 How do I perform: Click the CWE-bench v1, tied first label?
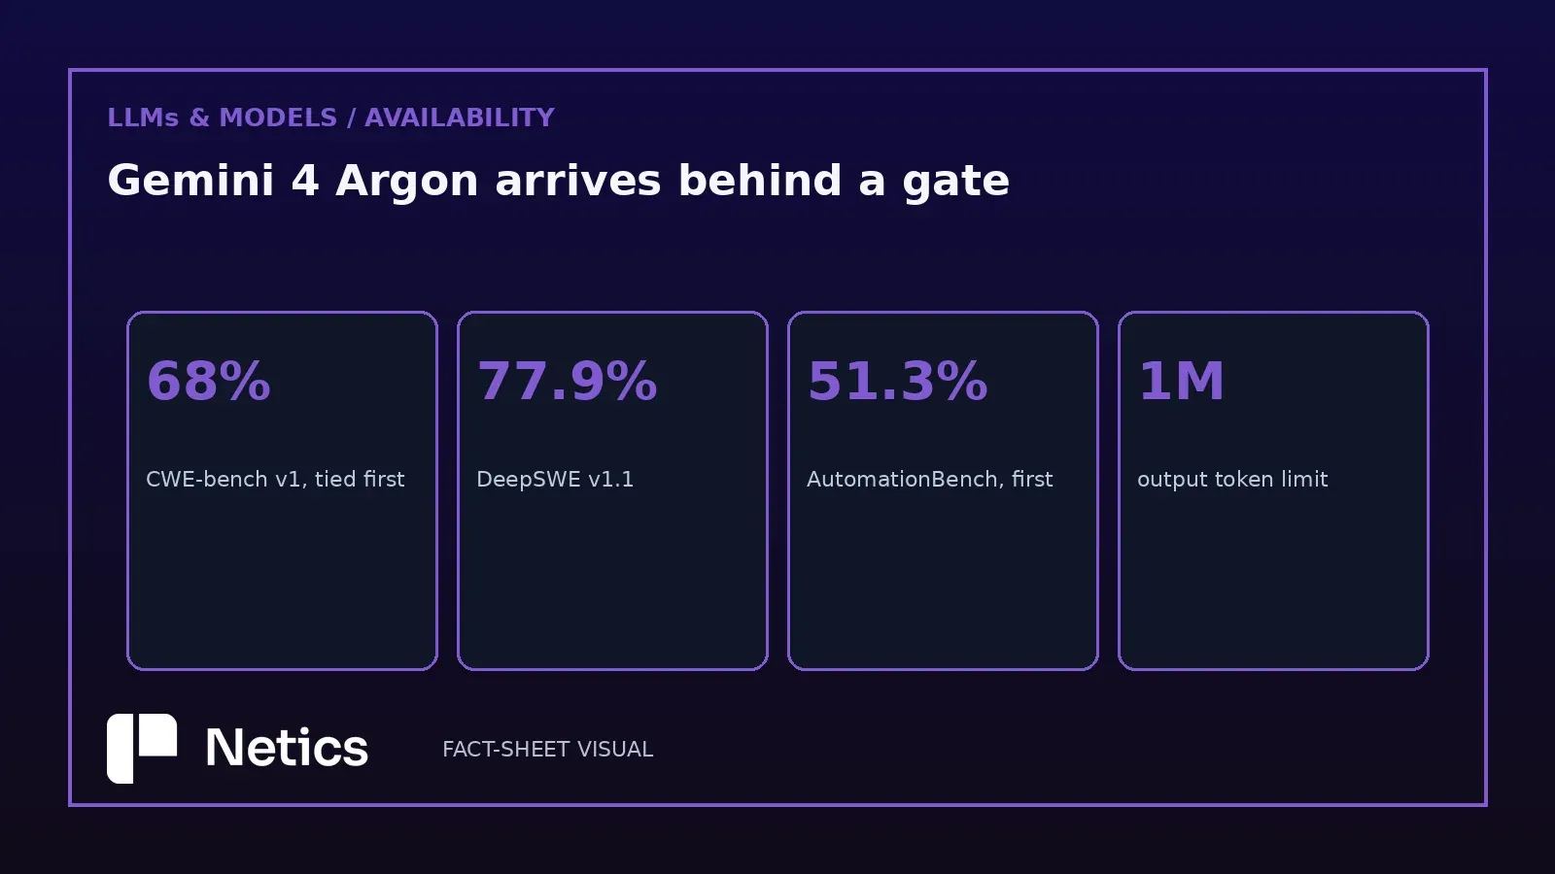(x=275, y=479)
